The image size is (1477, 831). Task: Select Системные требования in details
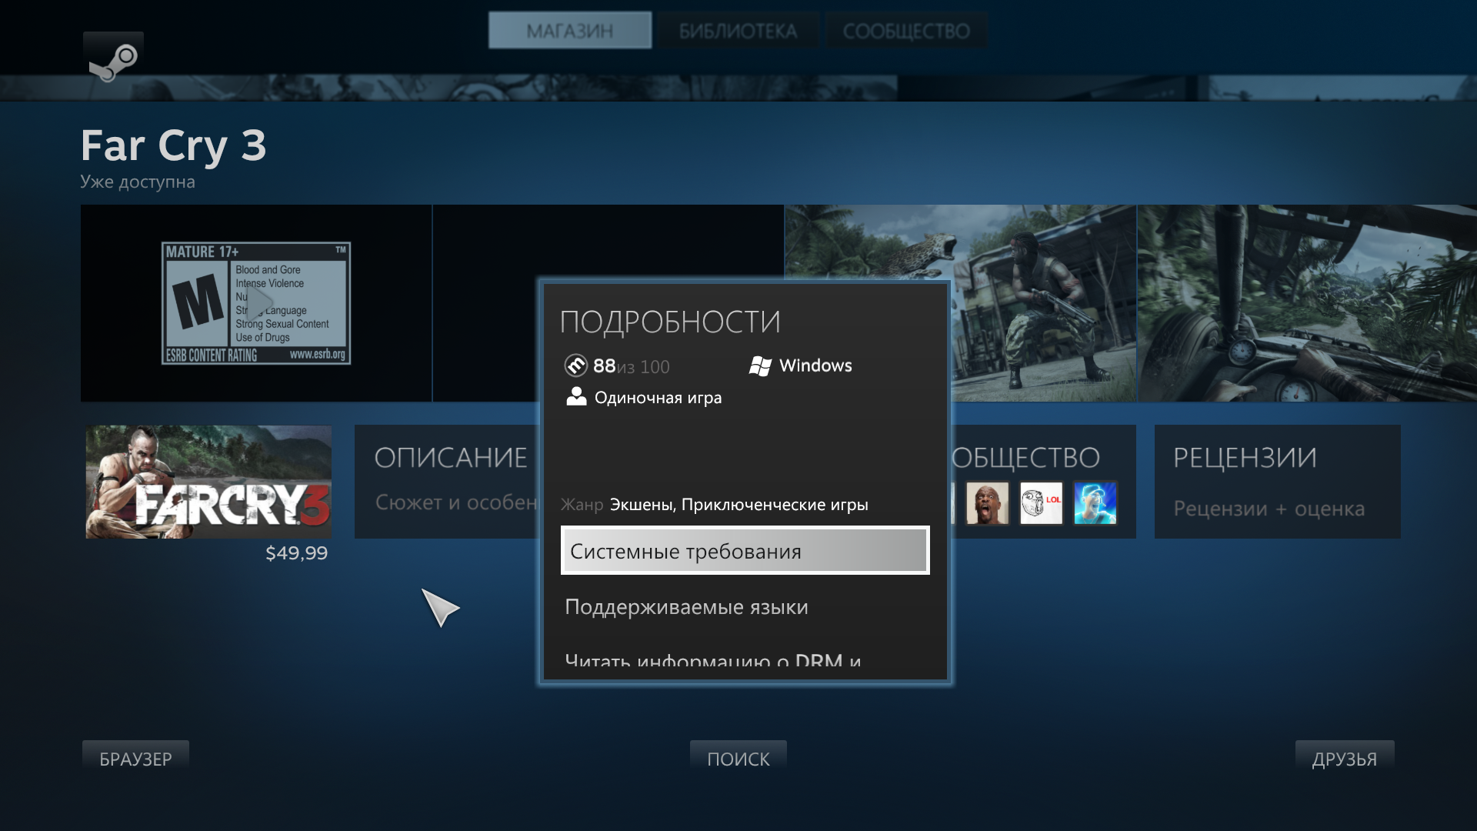(x=745, y=550)
